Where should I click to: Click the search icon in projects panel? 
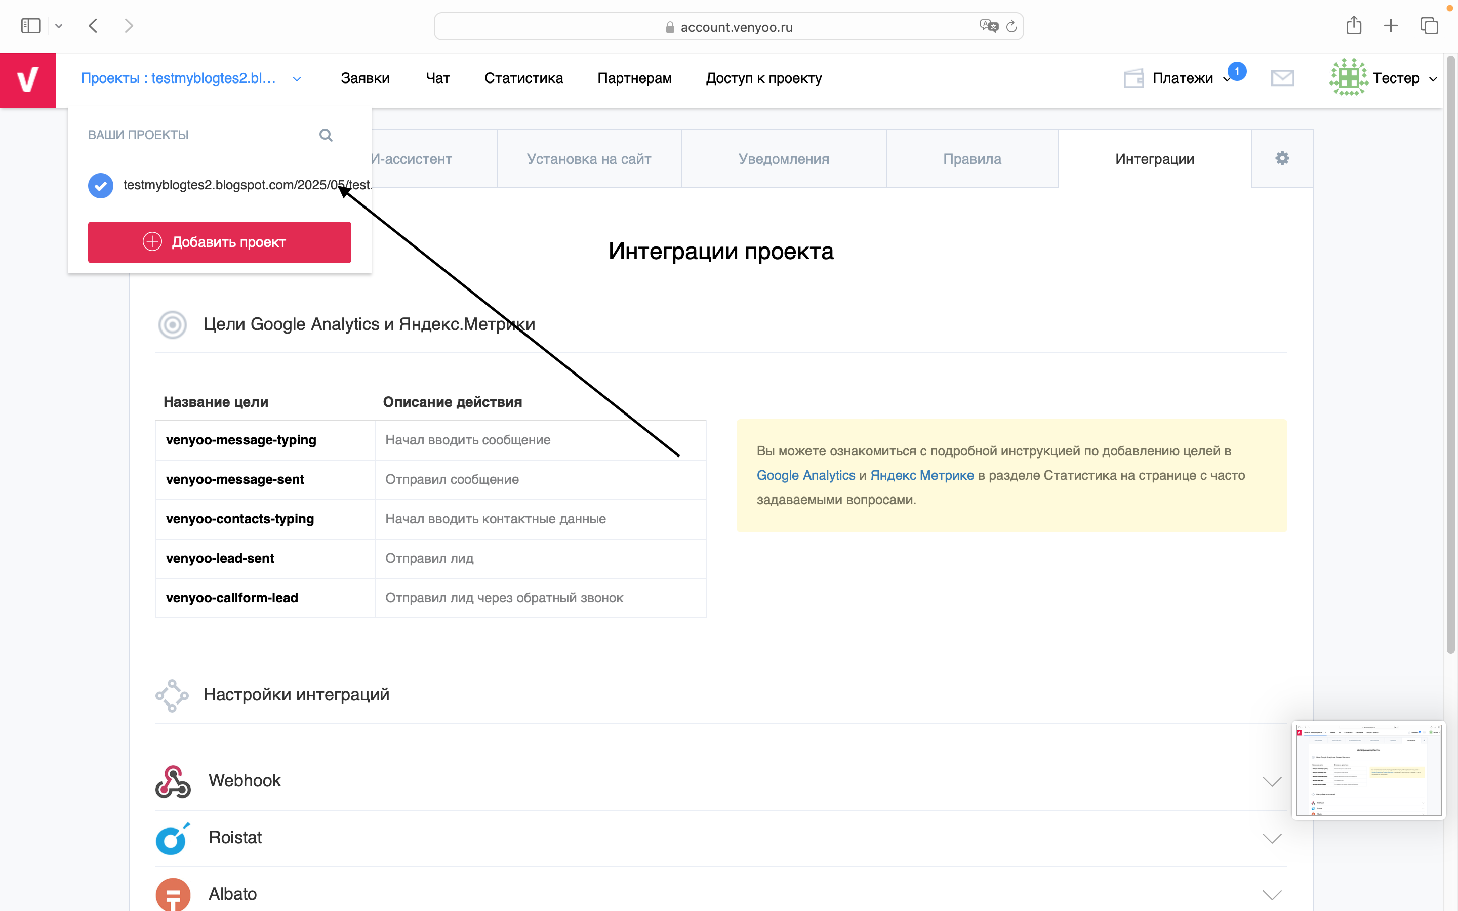coord(326,135)
